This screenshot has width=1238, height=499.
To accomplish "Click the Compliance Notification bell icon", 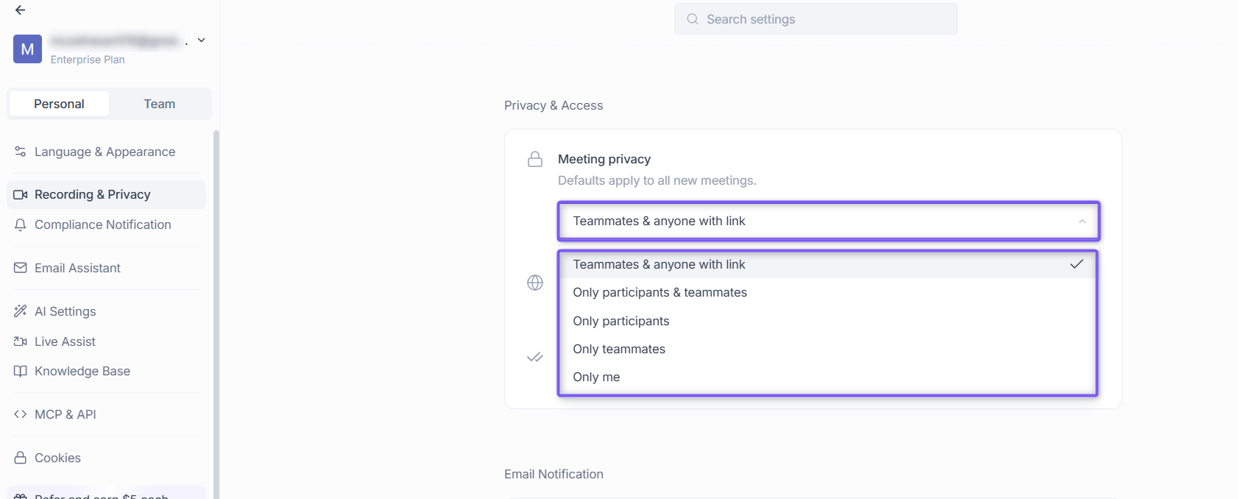I will (21, 224).
